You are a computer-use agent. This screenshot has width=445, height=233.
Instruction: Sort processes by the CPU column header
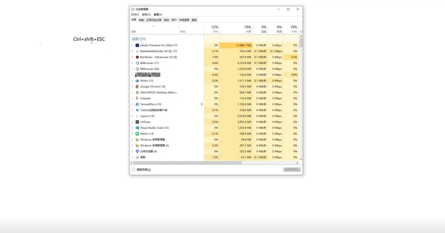click(x=212, y=29)
